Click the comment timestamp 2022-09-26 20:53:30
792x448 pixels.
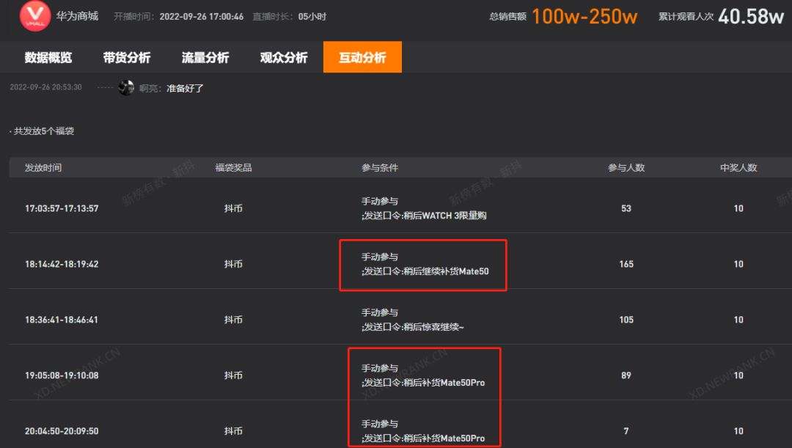(x=46, y=87)
